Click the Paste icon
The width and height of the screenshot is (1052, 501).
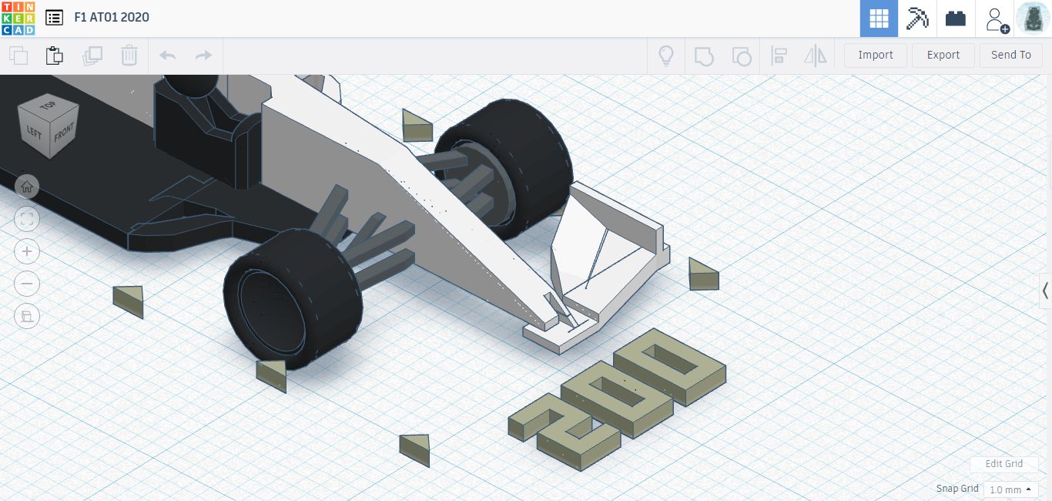pos(55,55)
